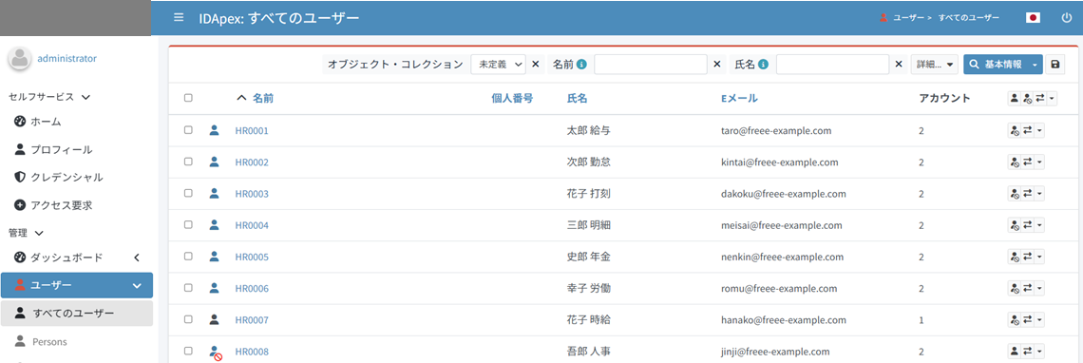Check the box for row HR0002

click(x=188, y=162)
